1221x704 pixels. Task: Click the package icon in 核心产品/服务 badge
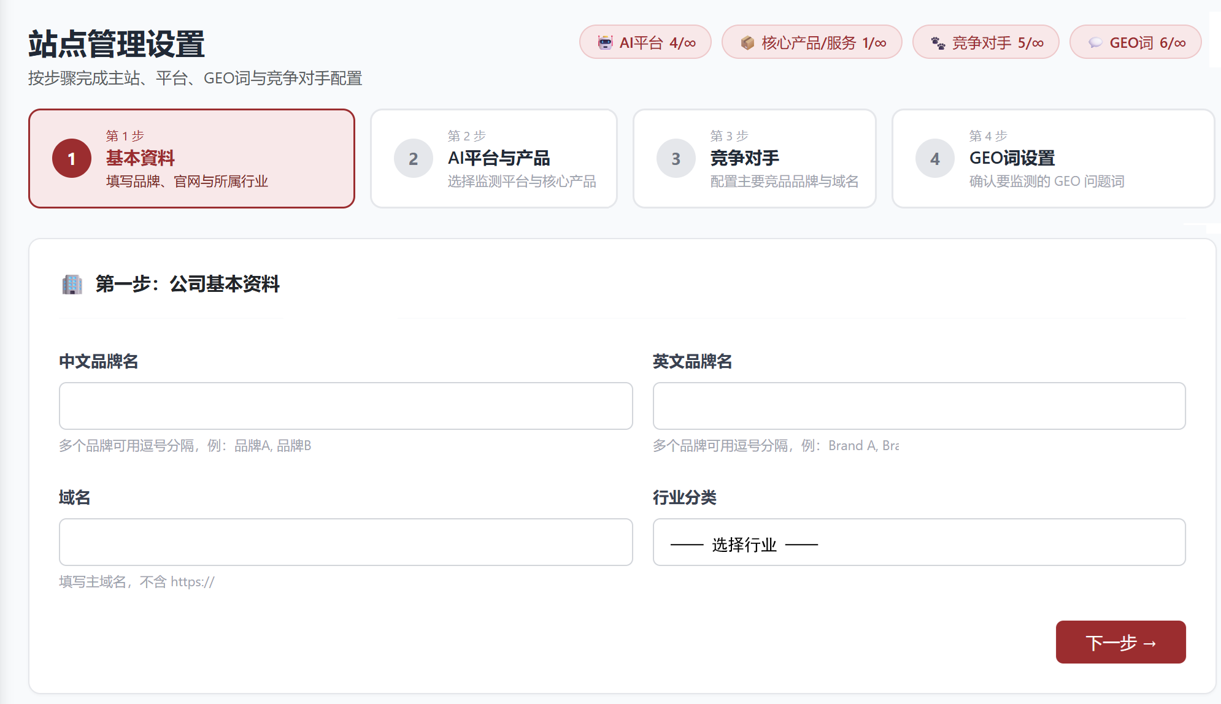pyautogui.click(x=747, y=42)
